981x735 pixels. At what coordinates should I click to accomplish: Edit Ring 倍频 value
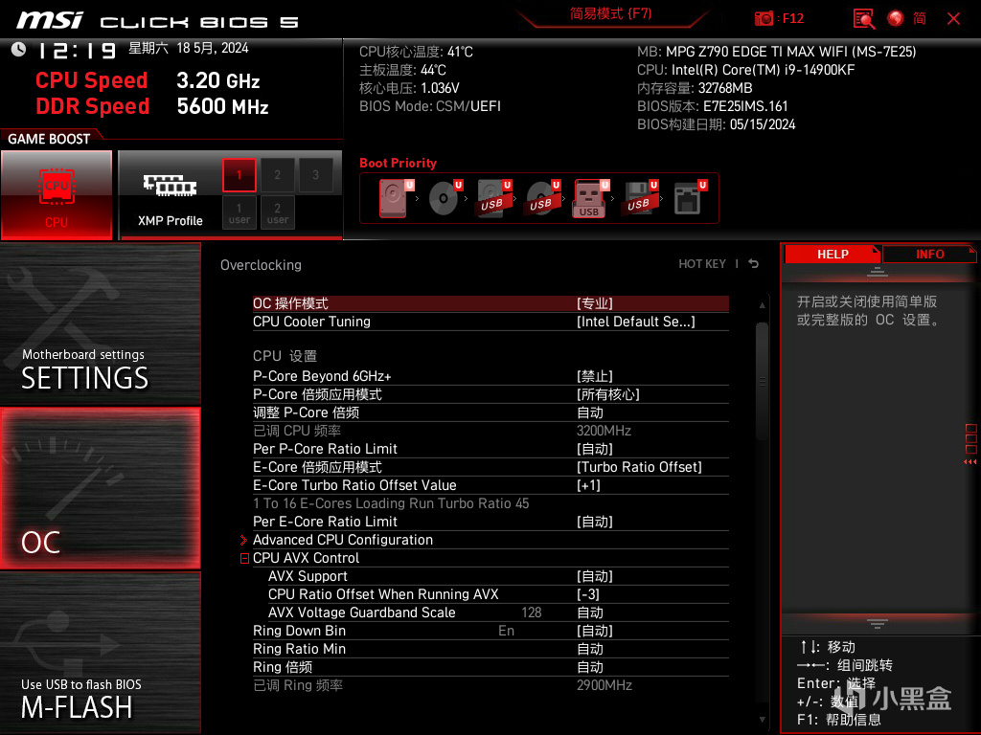click(590, 667)
